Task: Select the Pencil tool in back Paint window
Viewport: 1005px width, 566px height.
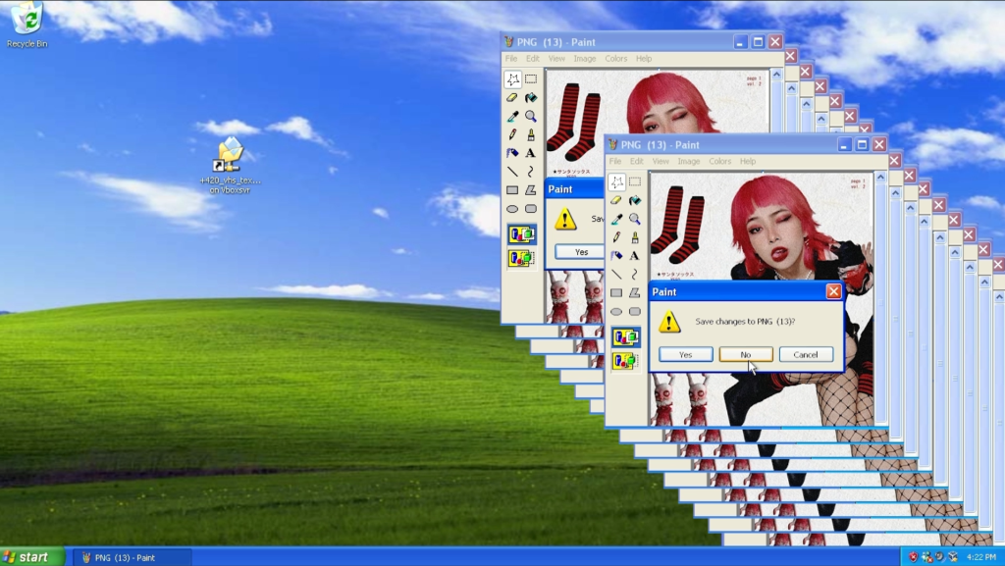Action: (512, 135)
